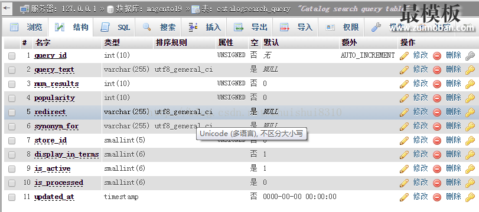Click pencil edit icon for synonym_for row
This screenshot has width=479, height=212.
(404, 127)
